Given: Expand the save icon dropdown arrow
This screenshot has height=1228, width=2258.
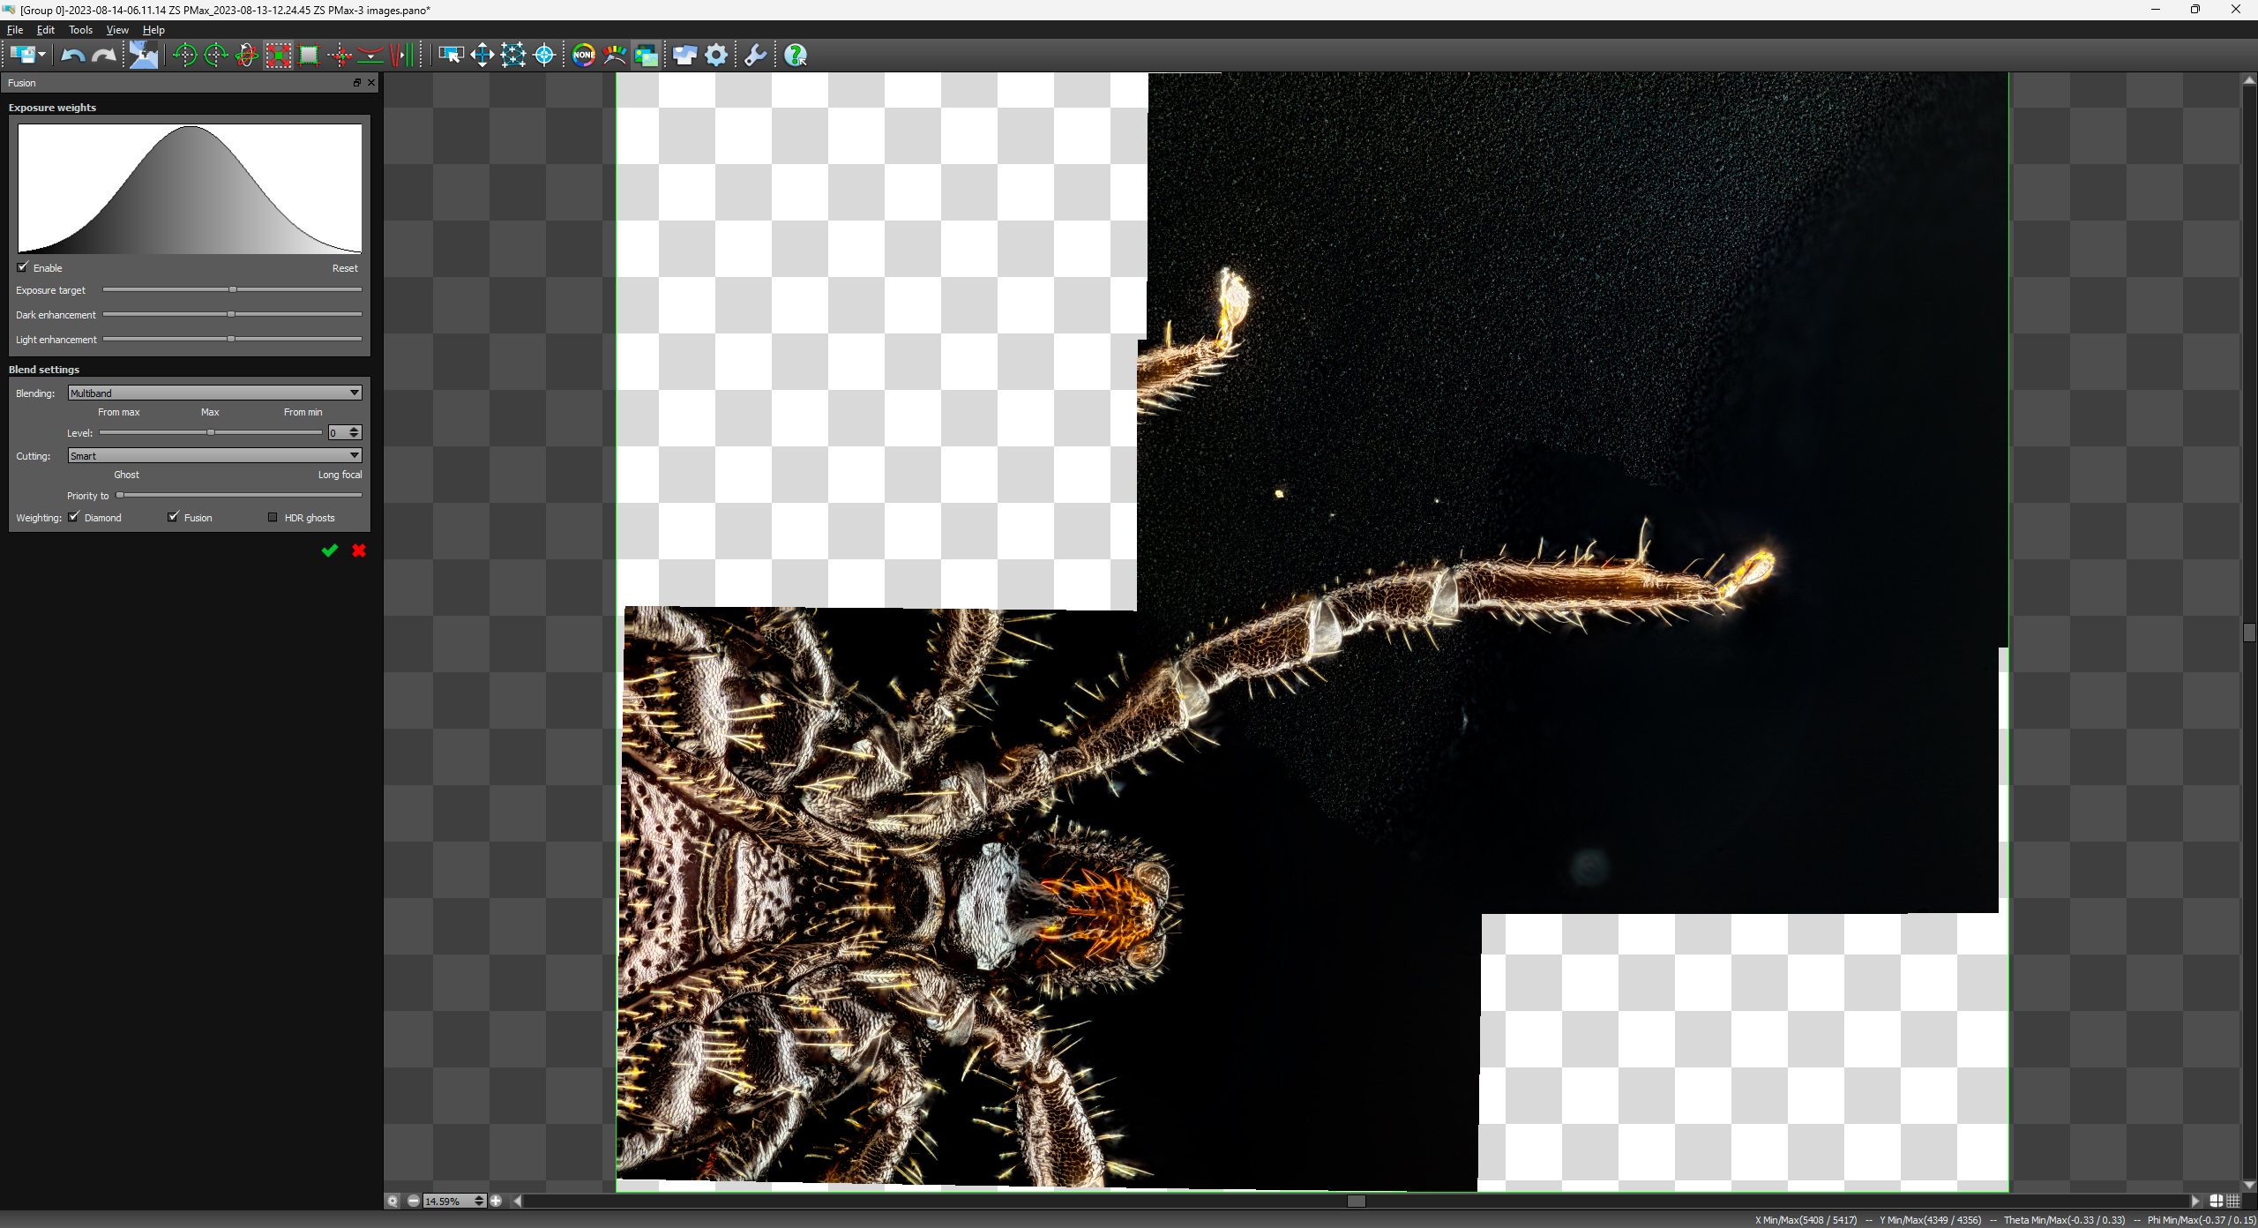Looking at the screenshot, I should (x=41, y=55).
